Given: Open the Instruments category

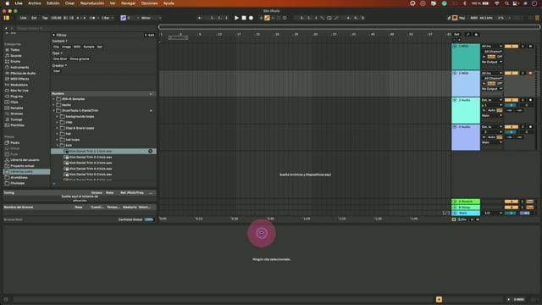Looking at the screenshot, I should [x=19, y=67].
